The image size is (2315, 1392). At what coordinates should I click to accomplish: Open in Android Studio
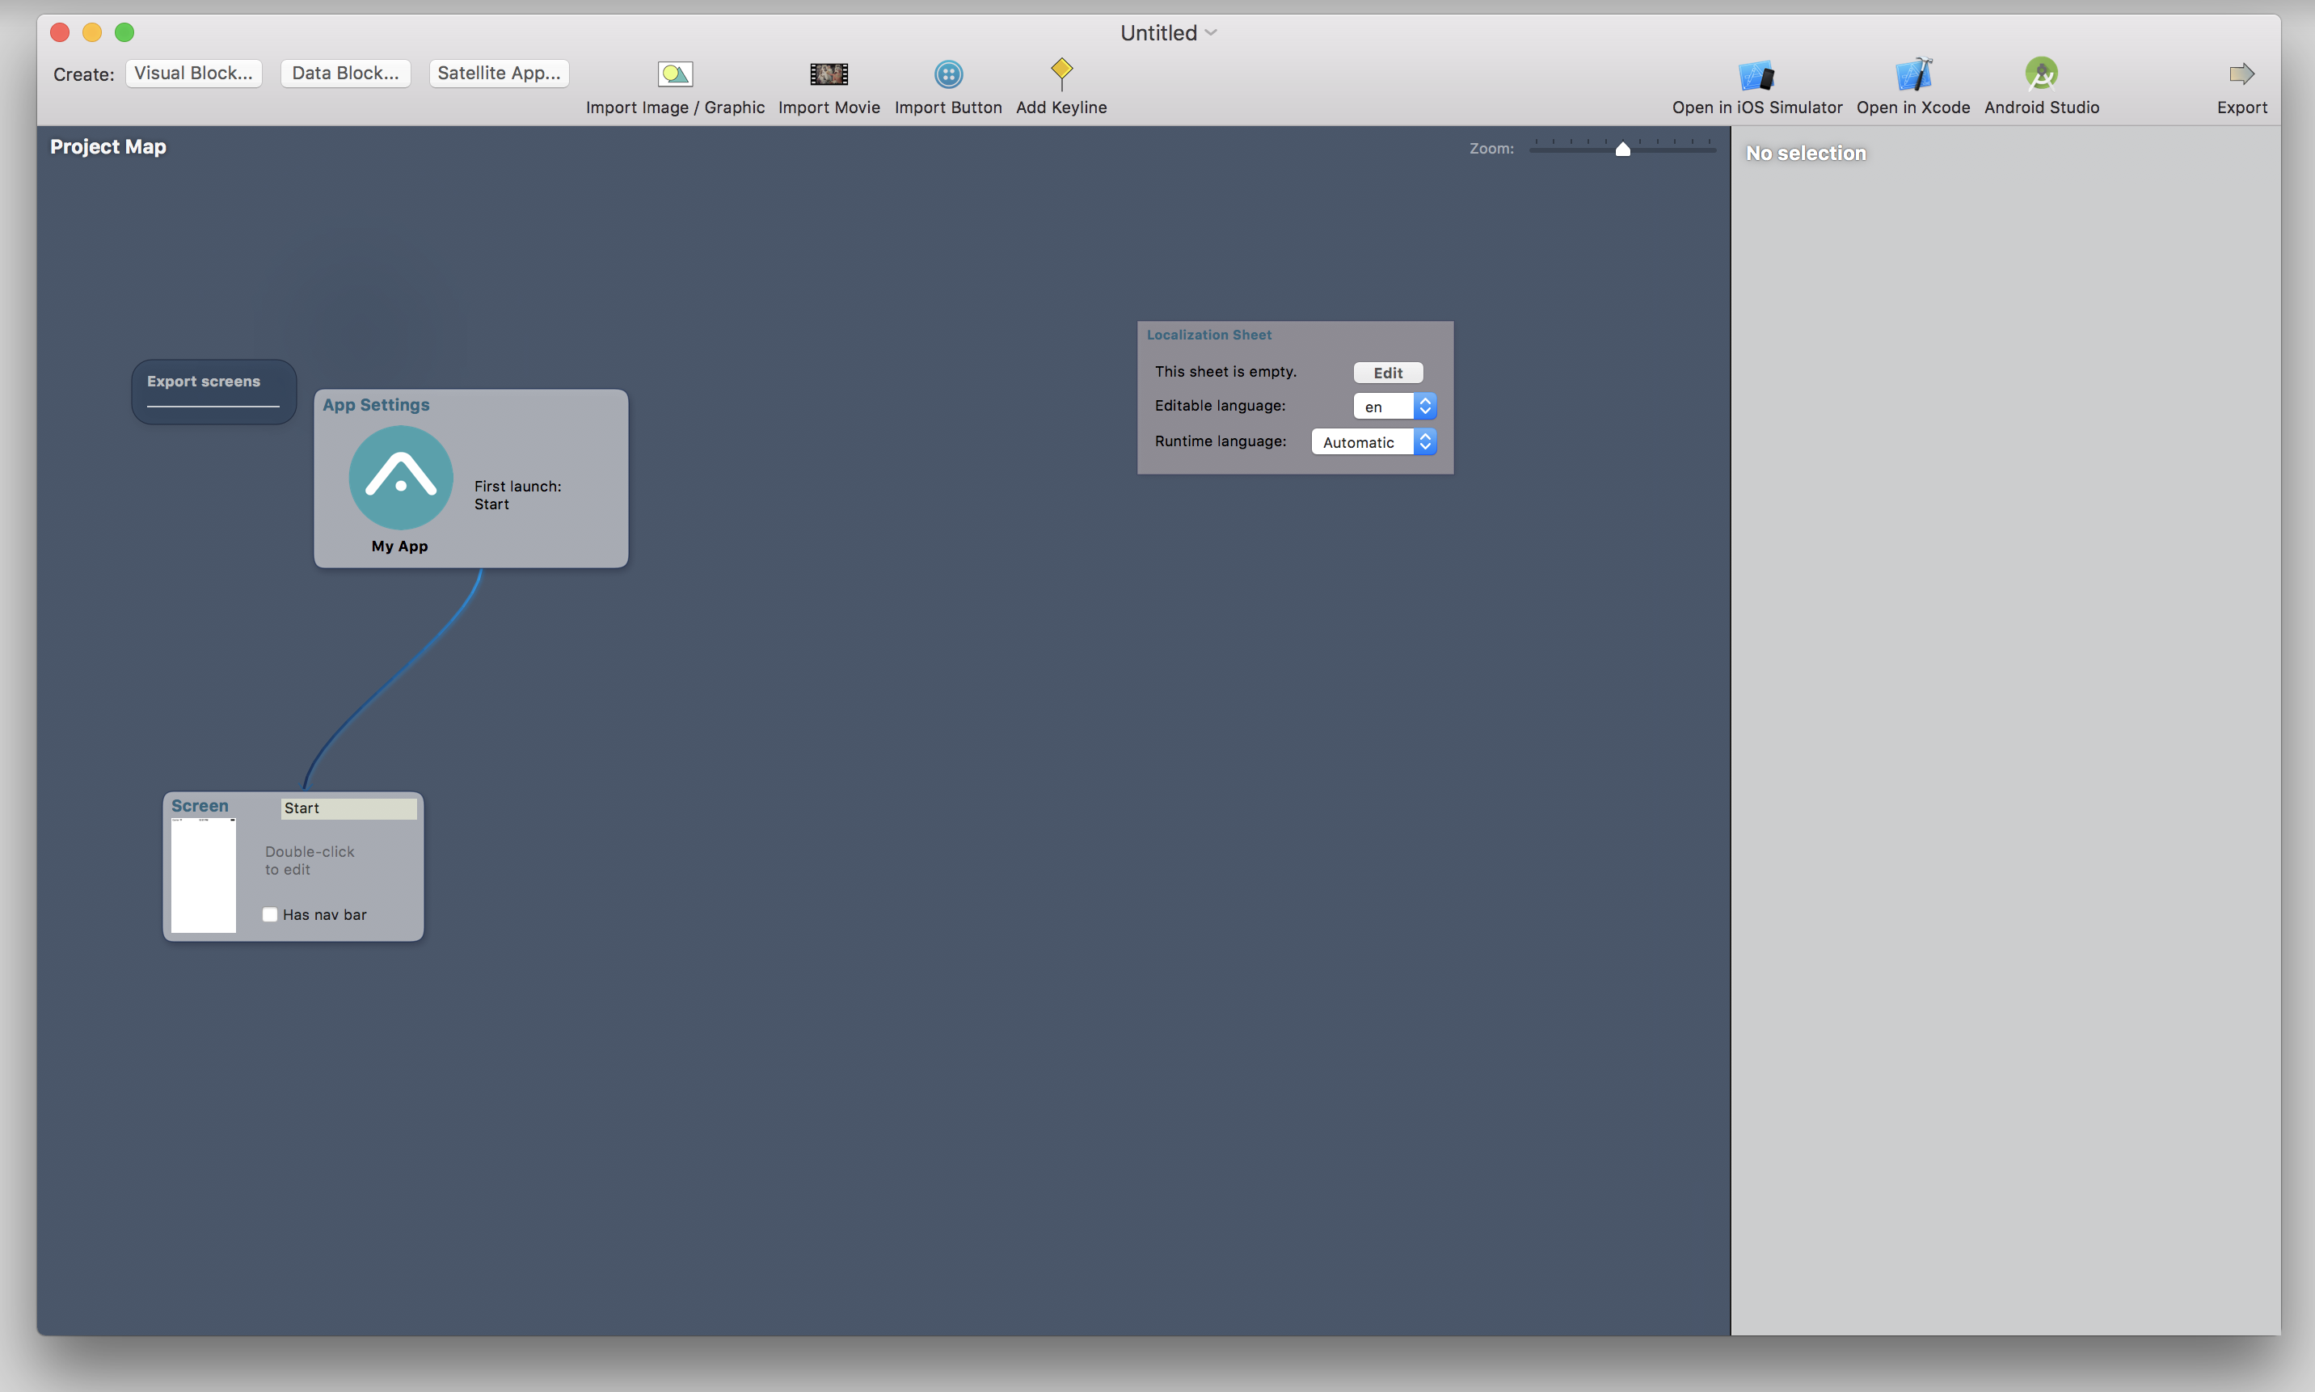[x=2040, y=84]
